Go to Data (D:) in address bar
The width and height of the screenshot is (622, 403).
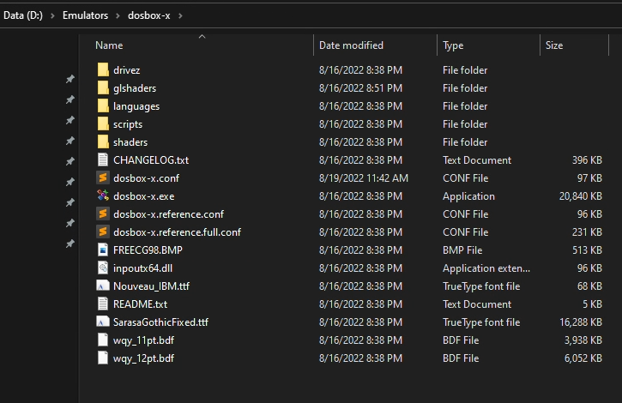click(23, 15)
